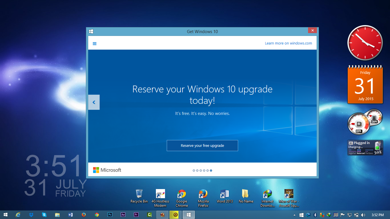Select the No Name folder on desktop
The width and height of the screenshot is (390, 219).
click(246, 196)
